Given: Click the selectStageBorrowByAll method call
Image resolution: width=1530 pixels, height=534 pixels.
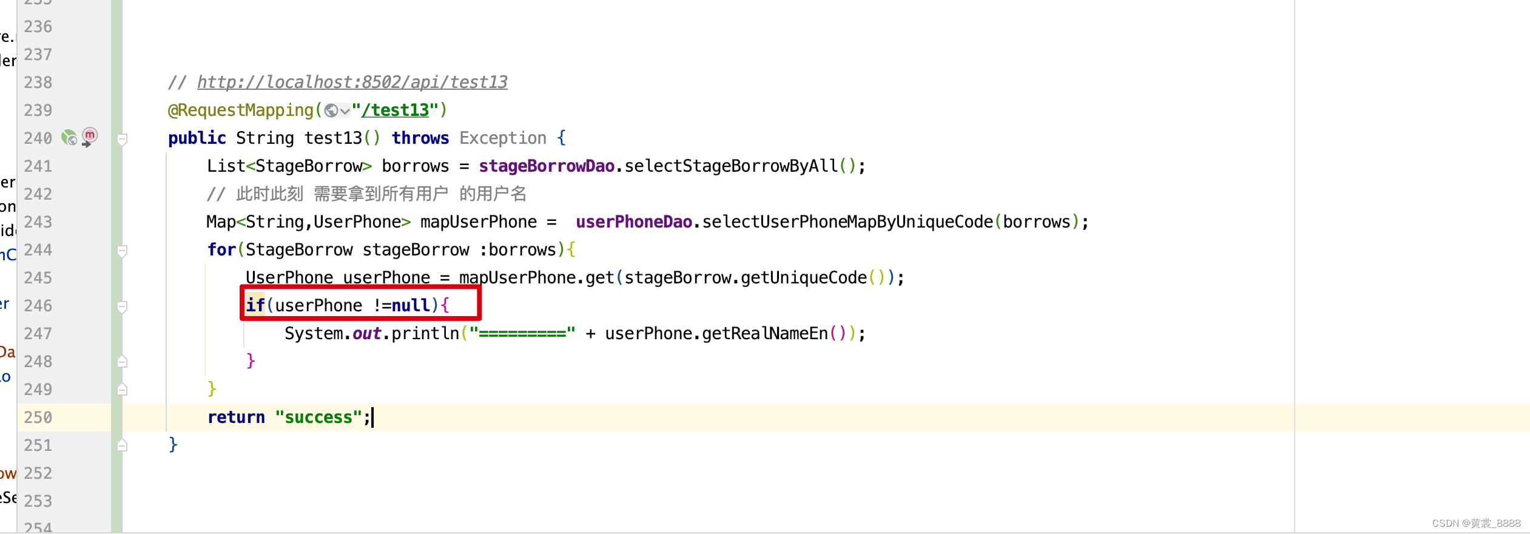Looking at the screenshot, I should point(731,166).
